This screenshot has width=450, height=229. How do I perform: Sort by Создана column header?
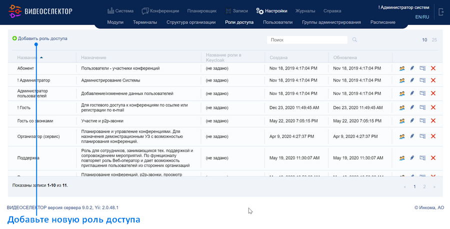(x=278, y=57)
